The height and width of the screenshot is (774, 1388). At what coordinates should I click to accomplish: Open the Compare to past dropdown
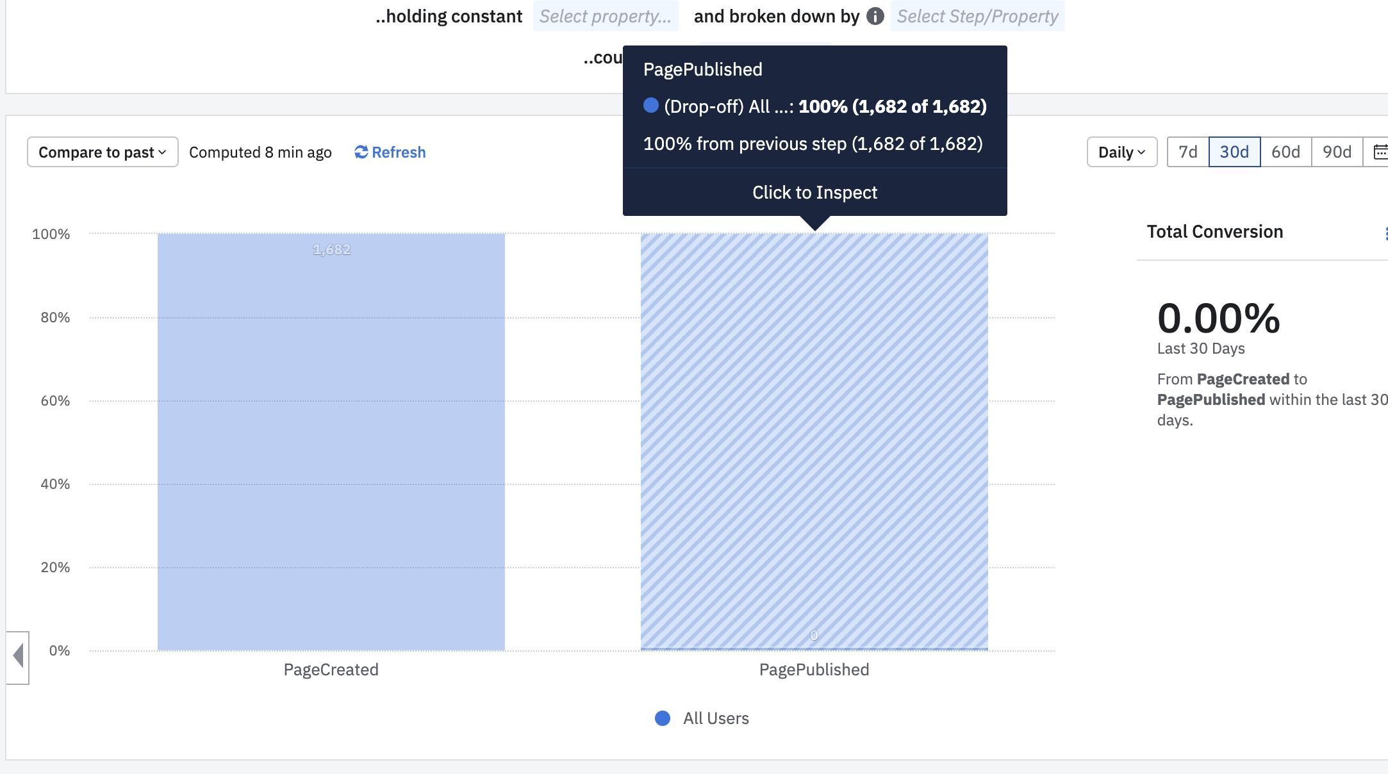[x=103, y=152]
